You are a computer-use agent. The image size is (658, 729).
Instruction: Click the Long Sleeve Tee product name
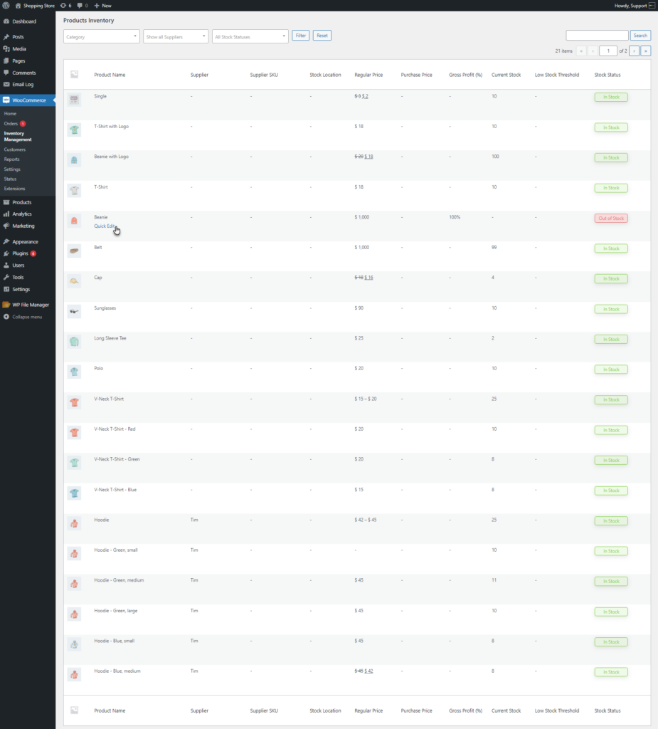coord(110,338)
